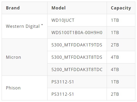Click the Capacity column header
137x102 pixels.
coord(121,8)
